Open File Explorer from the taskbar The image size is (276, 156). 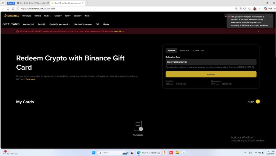point(177,153)
